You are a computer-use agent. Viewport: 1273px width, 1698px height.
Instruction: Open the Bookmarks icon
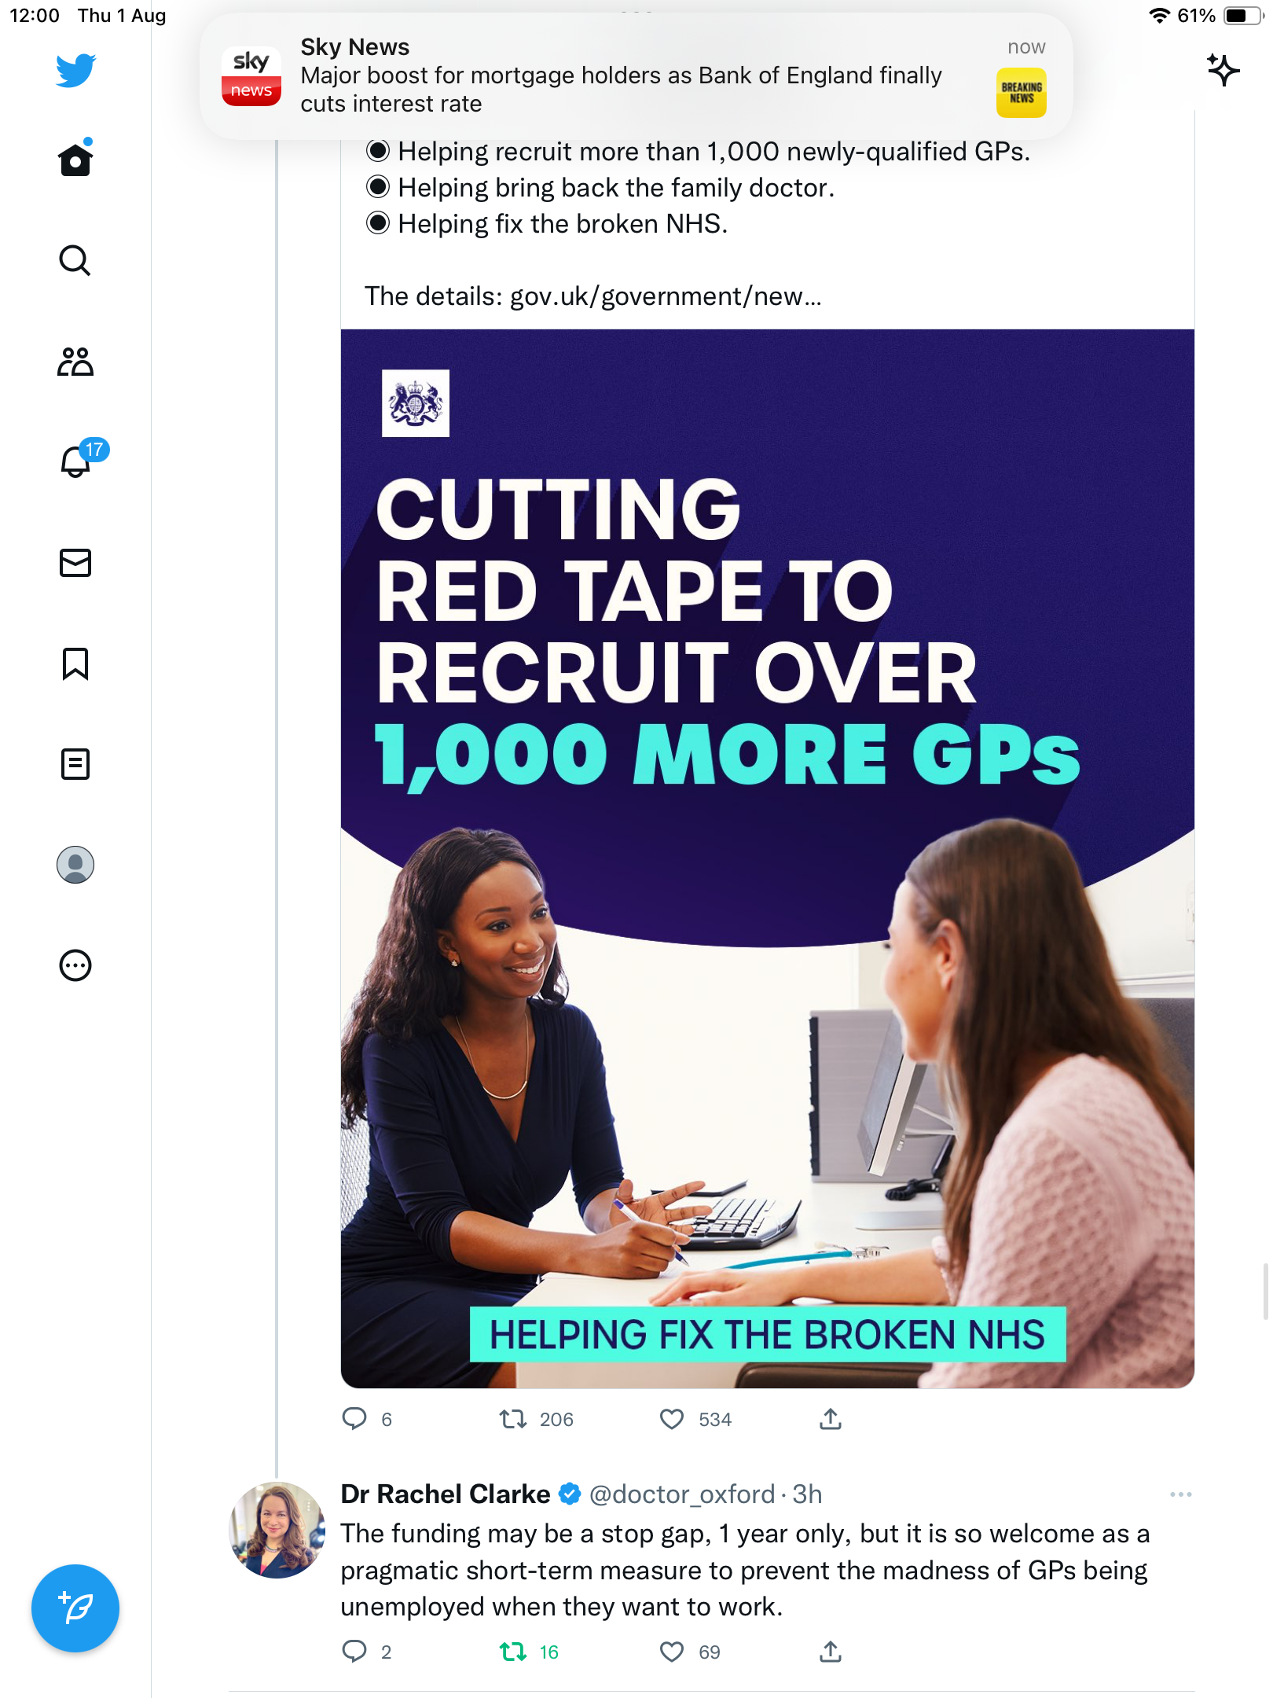point(75,663)
